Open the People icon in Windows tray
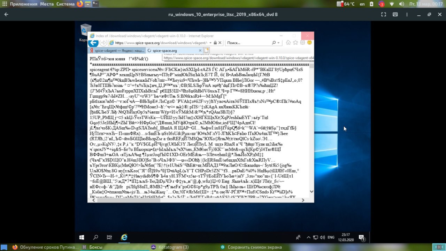 pos(298,237)
